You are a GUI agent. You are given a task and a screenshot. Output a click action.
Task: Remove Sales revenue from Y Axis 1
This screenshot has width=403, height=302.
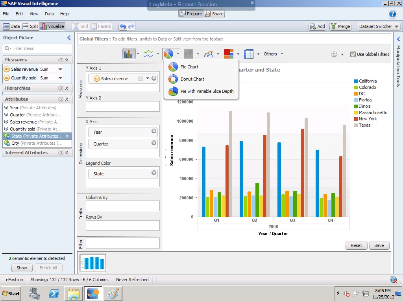click(154, 78)
